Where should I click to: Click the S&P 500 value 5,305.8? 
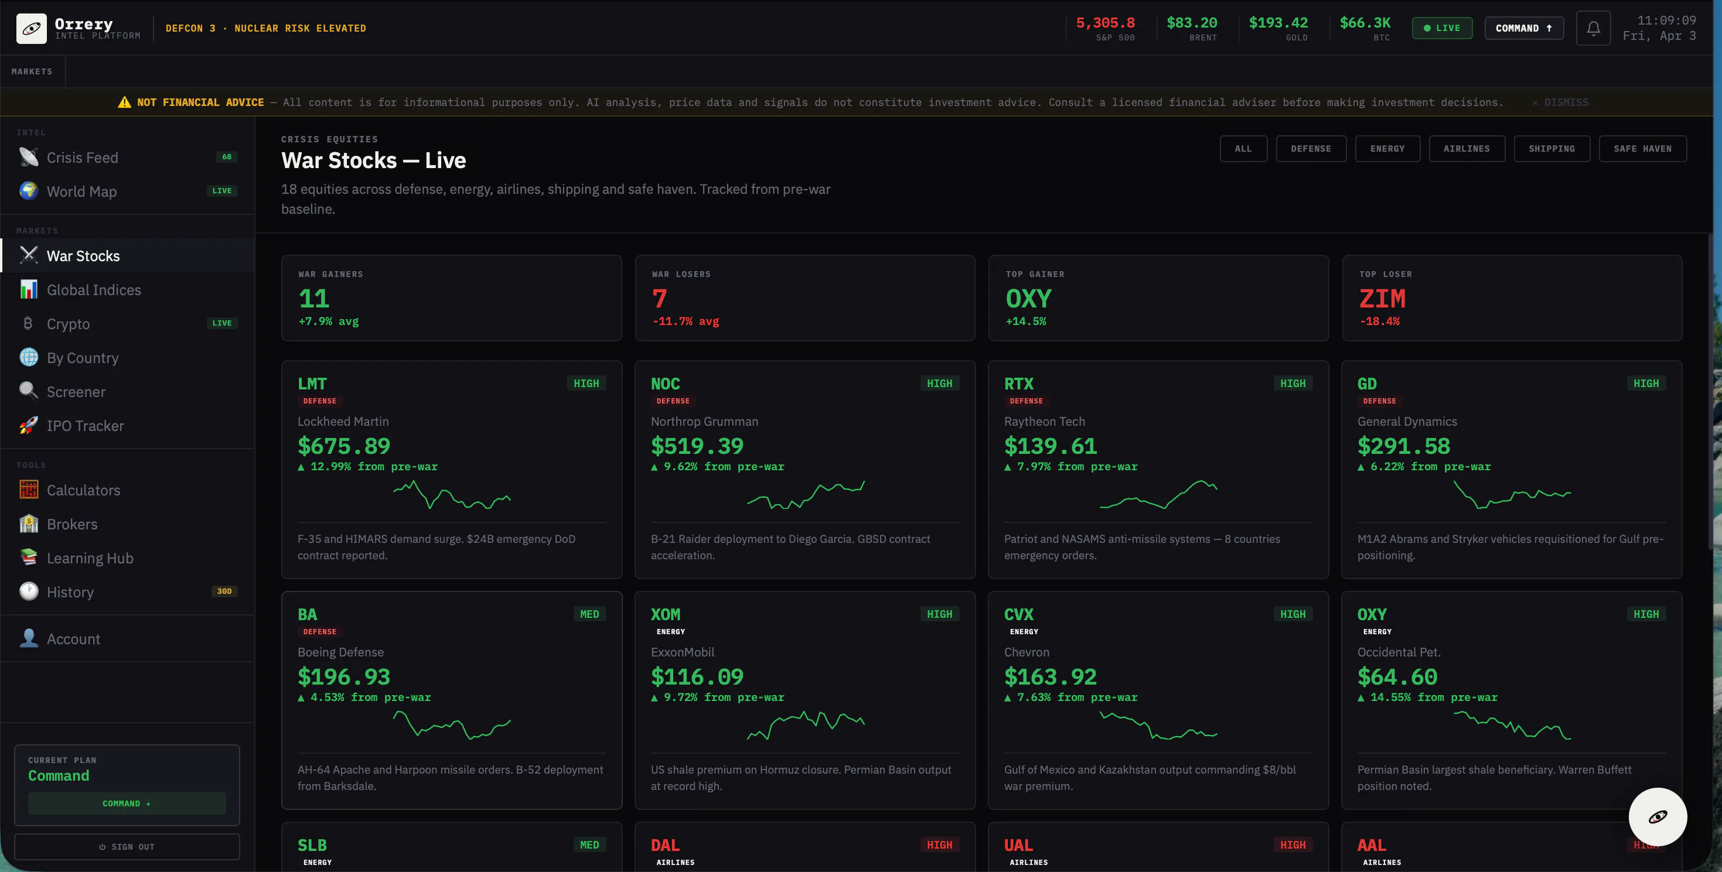pos(1105,23)
